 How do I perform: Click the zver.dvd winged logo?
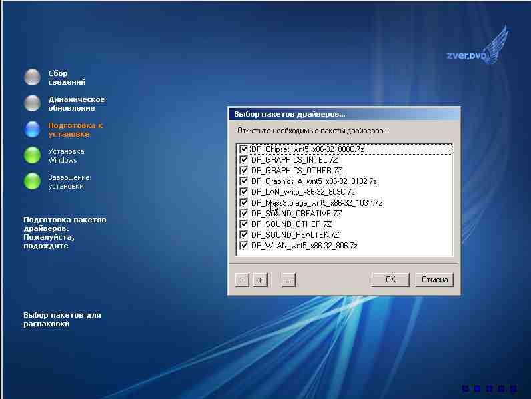(478, 52)
